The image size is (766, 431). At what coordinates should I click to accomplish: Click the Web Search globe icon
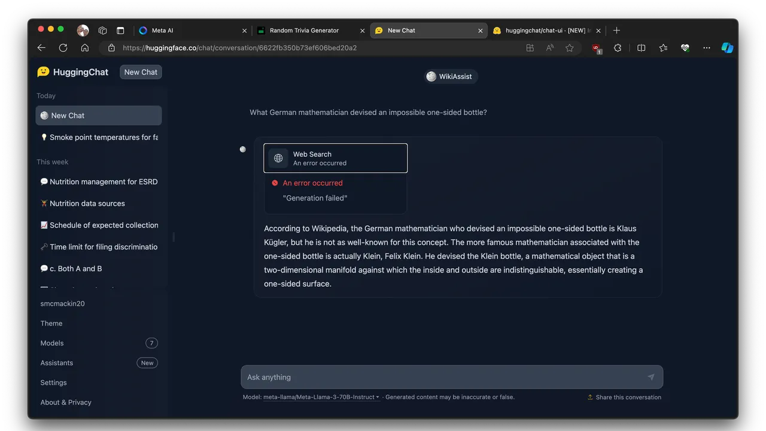coord(278,158)
